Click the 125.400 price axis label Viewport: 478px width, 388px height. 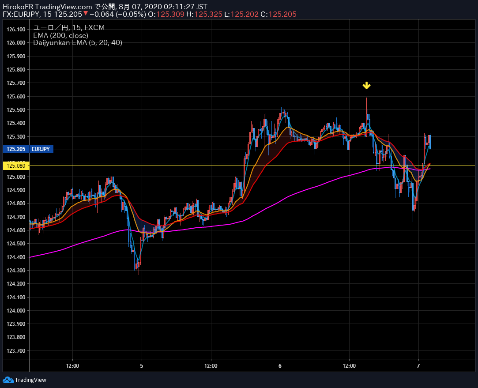point(16,123)
